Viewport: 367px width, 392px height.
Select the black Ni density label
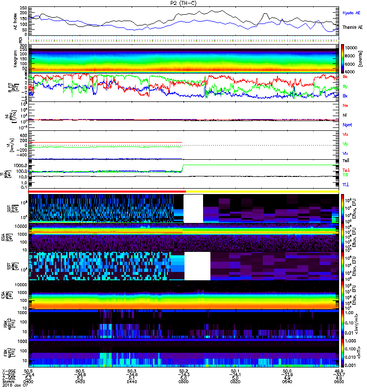pos(344,115)
